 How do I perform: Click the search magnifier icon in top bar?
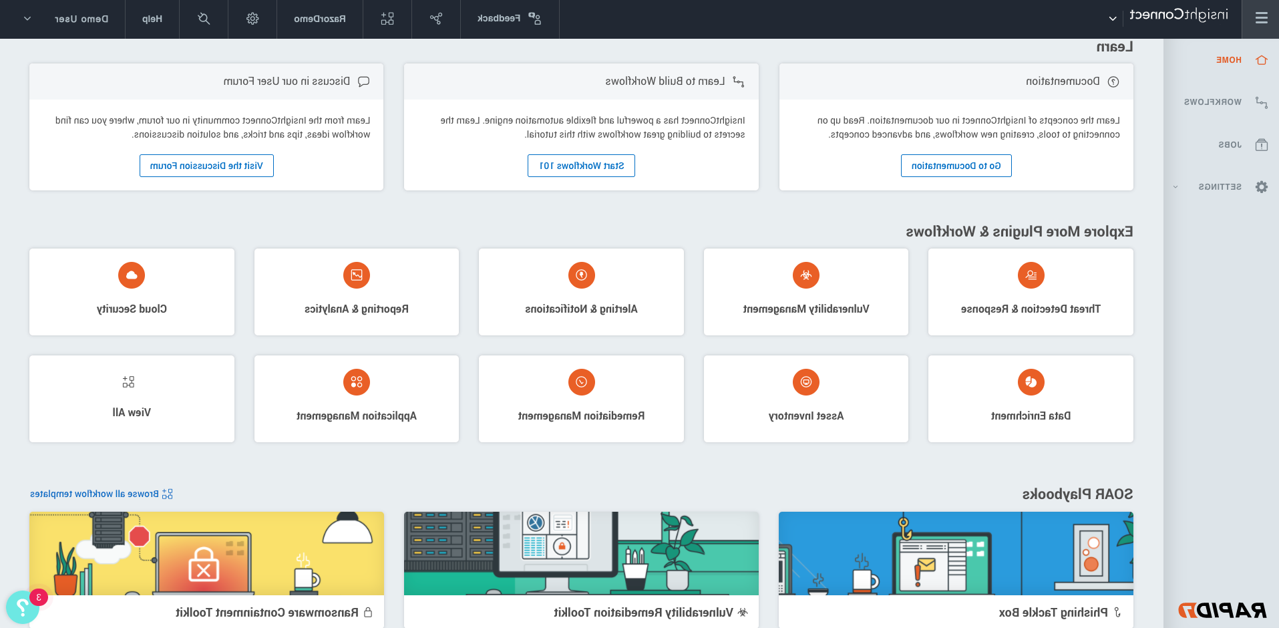204,19
